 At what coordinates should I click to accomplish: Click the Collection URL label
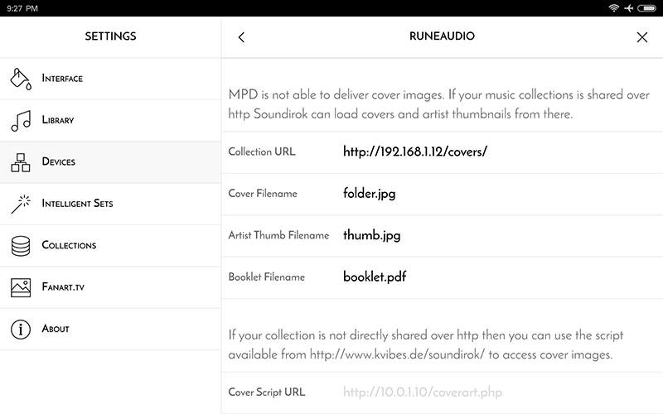point(262,152)
